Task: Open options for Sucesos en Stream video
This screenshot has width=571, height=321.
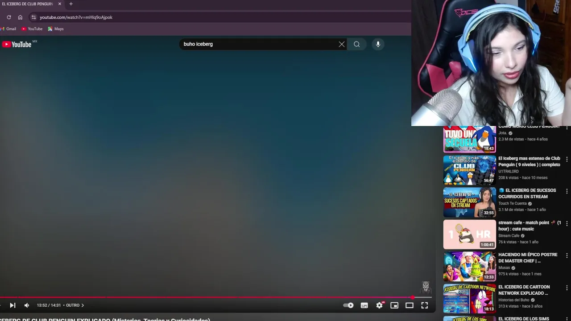Action: click(x=567, y=191)
